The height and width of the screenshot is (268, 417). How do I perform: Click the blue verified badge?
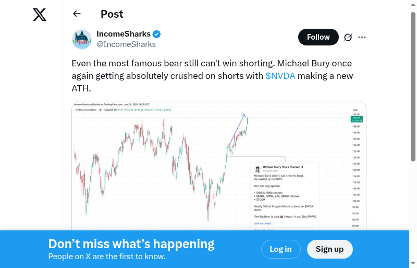coord(156,34)
